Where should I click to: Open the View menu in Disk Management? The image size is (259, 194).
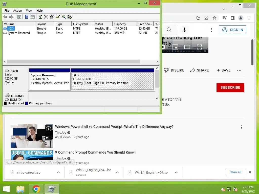point(29,11)
